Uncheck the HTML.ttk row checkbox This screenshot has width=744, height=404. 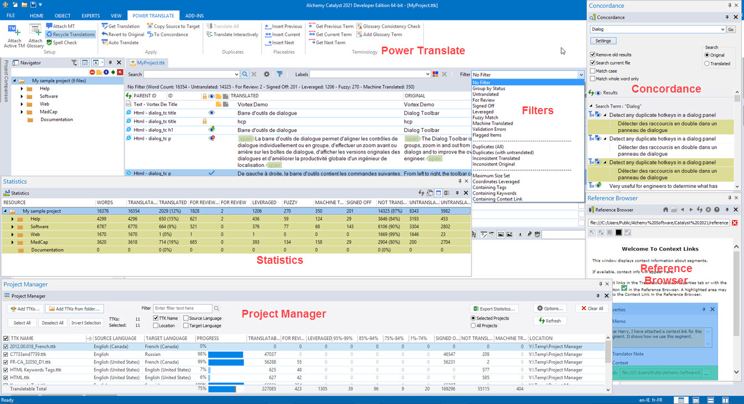(6, 377)
